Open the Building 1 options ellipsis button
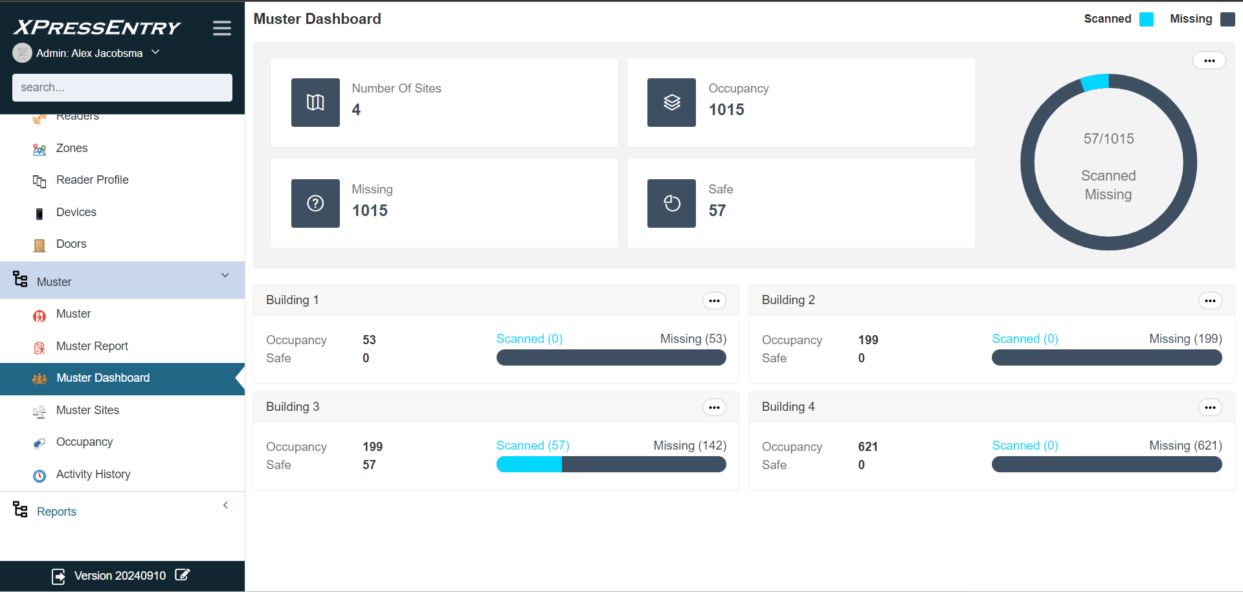Screen dimensions: 1243x592 click(x=714, y=300)
